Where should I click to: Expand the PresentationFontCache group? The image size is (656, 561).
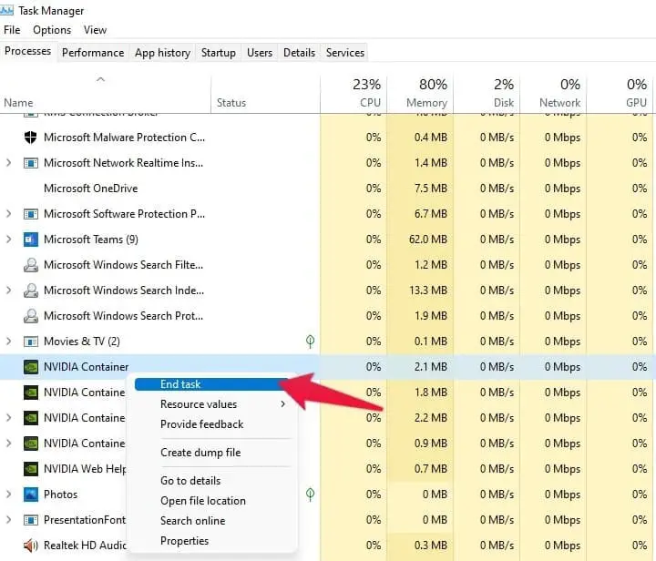tap(8, 520)
